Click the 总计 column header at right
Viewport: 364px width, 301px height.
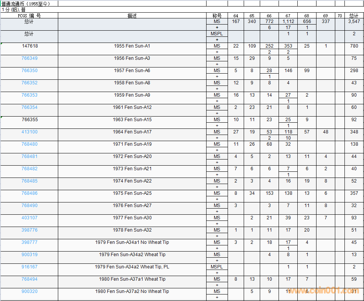click(354, 16)
